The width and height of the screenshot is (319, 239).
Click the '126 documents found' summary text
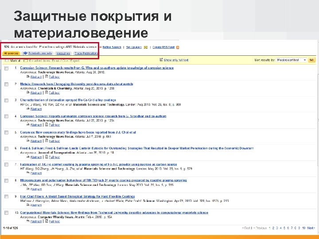[50, 47]
